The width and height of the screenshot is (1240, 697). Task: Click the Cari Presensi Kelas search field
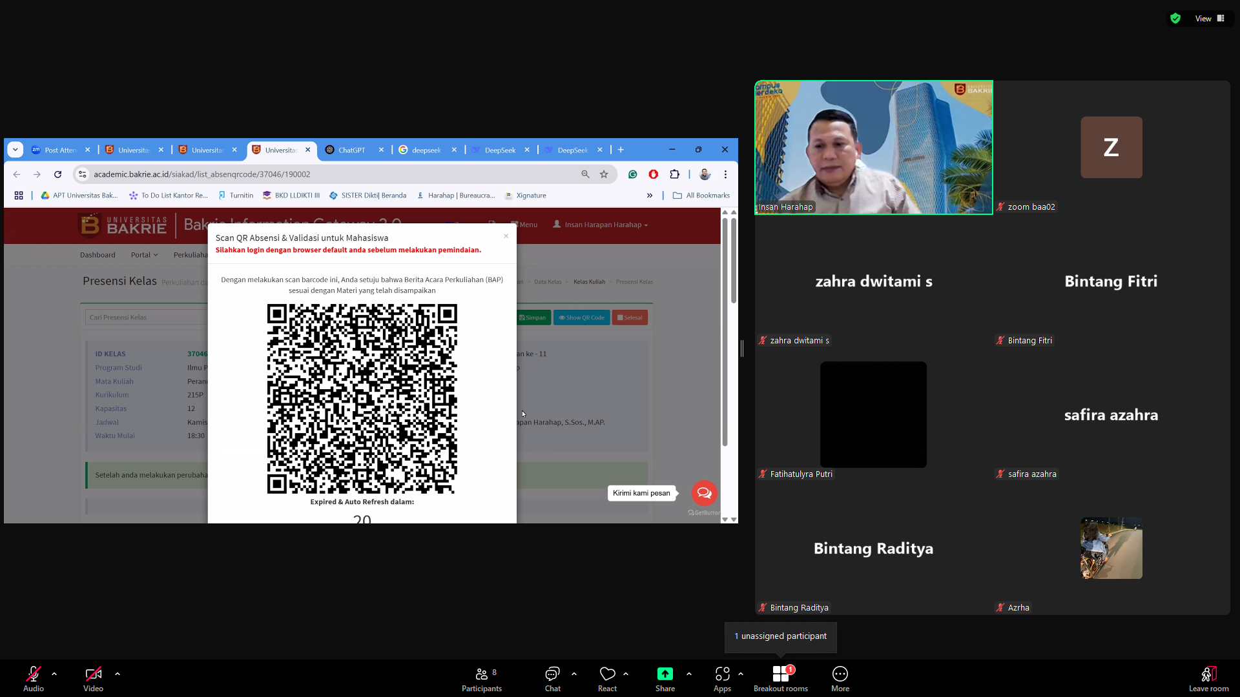click(x=147, y=318)
